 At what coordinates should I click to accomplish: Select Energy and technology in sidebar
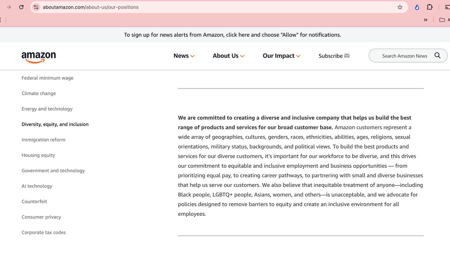coord(47,109)
